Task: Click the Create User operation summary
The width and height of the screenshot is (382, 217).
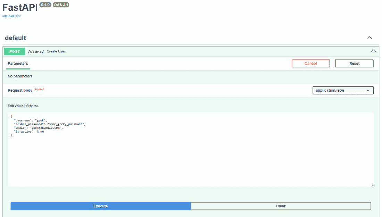Action: pos(56,51)
